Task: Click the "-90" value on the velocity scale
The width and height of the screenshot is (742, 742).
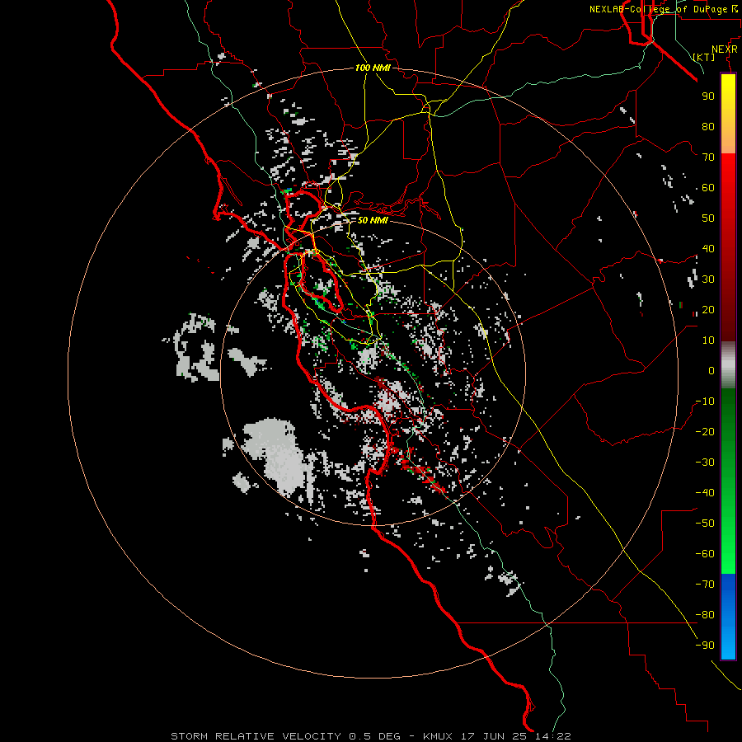Action: pos(705,646)
